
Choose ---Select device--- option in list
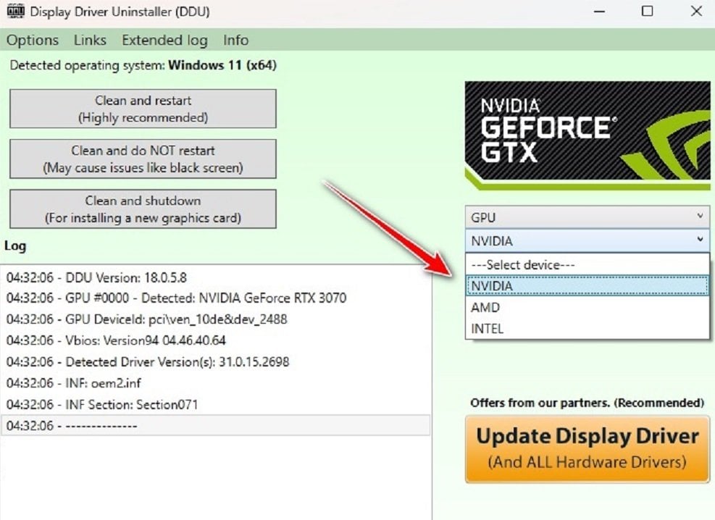point(588,265)
